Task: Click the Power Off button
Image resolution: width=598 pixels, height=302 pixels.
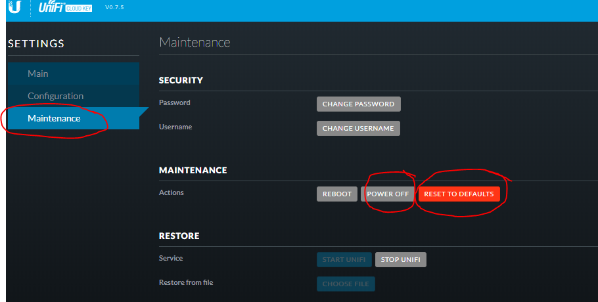Action: 388,194
